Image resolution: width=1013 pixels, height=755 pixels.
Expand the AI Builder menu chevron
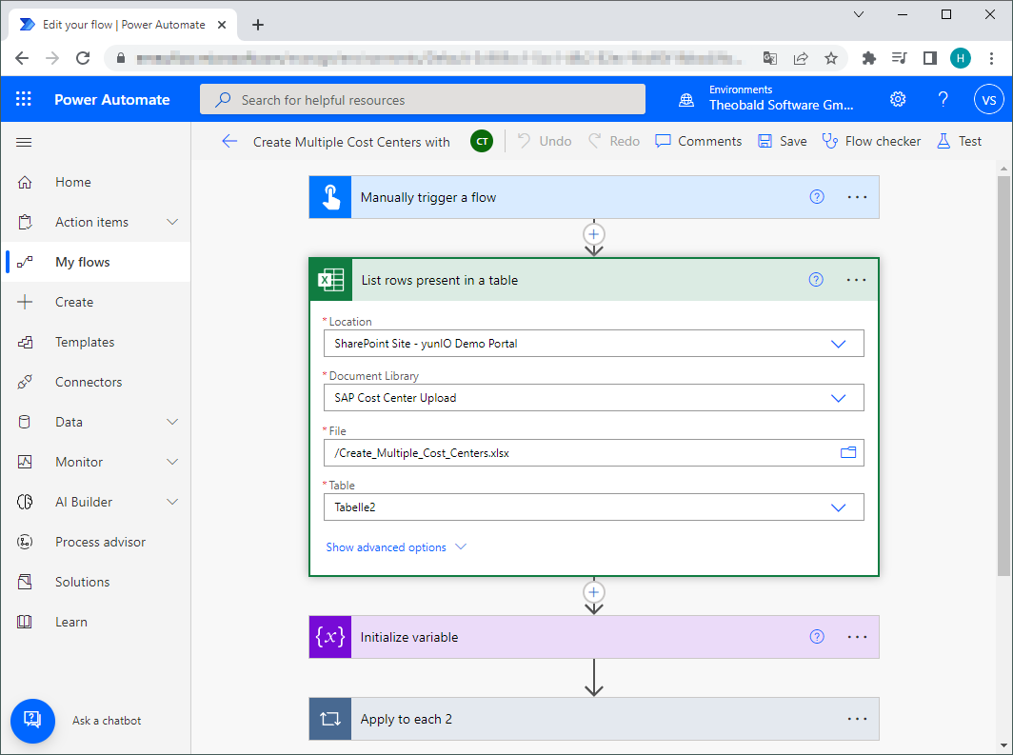[171, 502]
